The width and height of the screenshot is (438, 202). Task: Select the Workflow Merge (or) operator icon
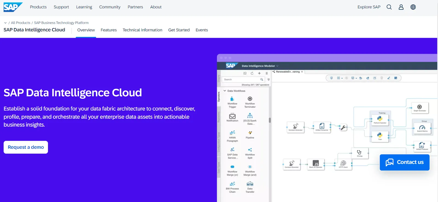(x=232, y=167)
